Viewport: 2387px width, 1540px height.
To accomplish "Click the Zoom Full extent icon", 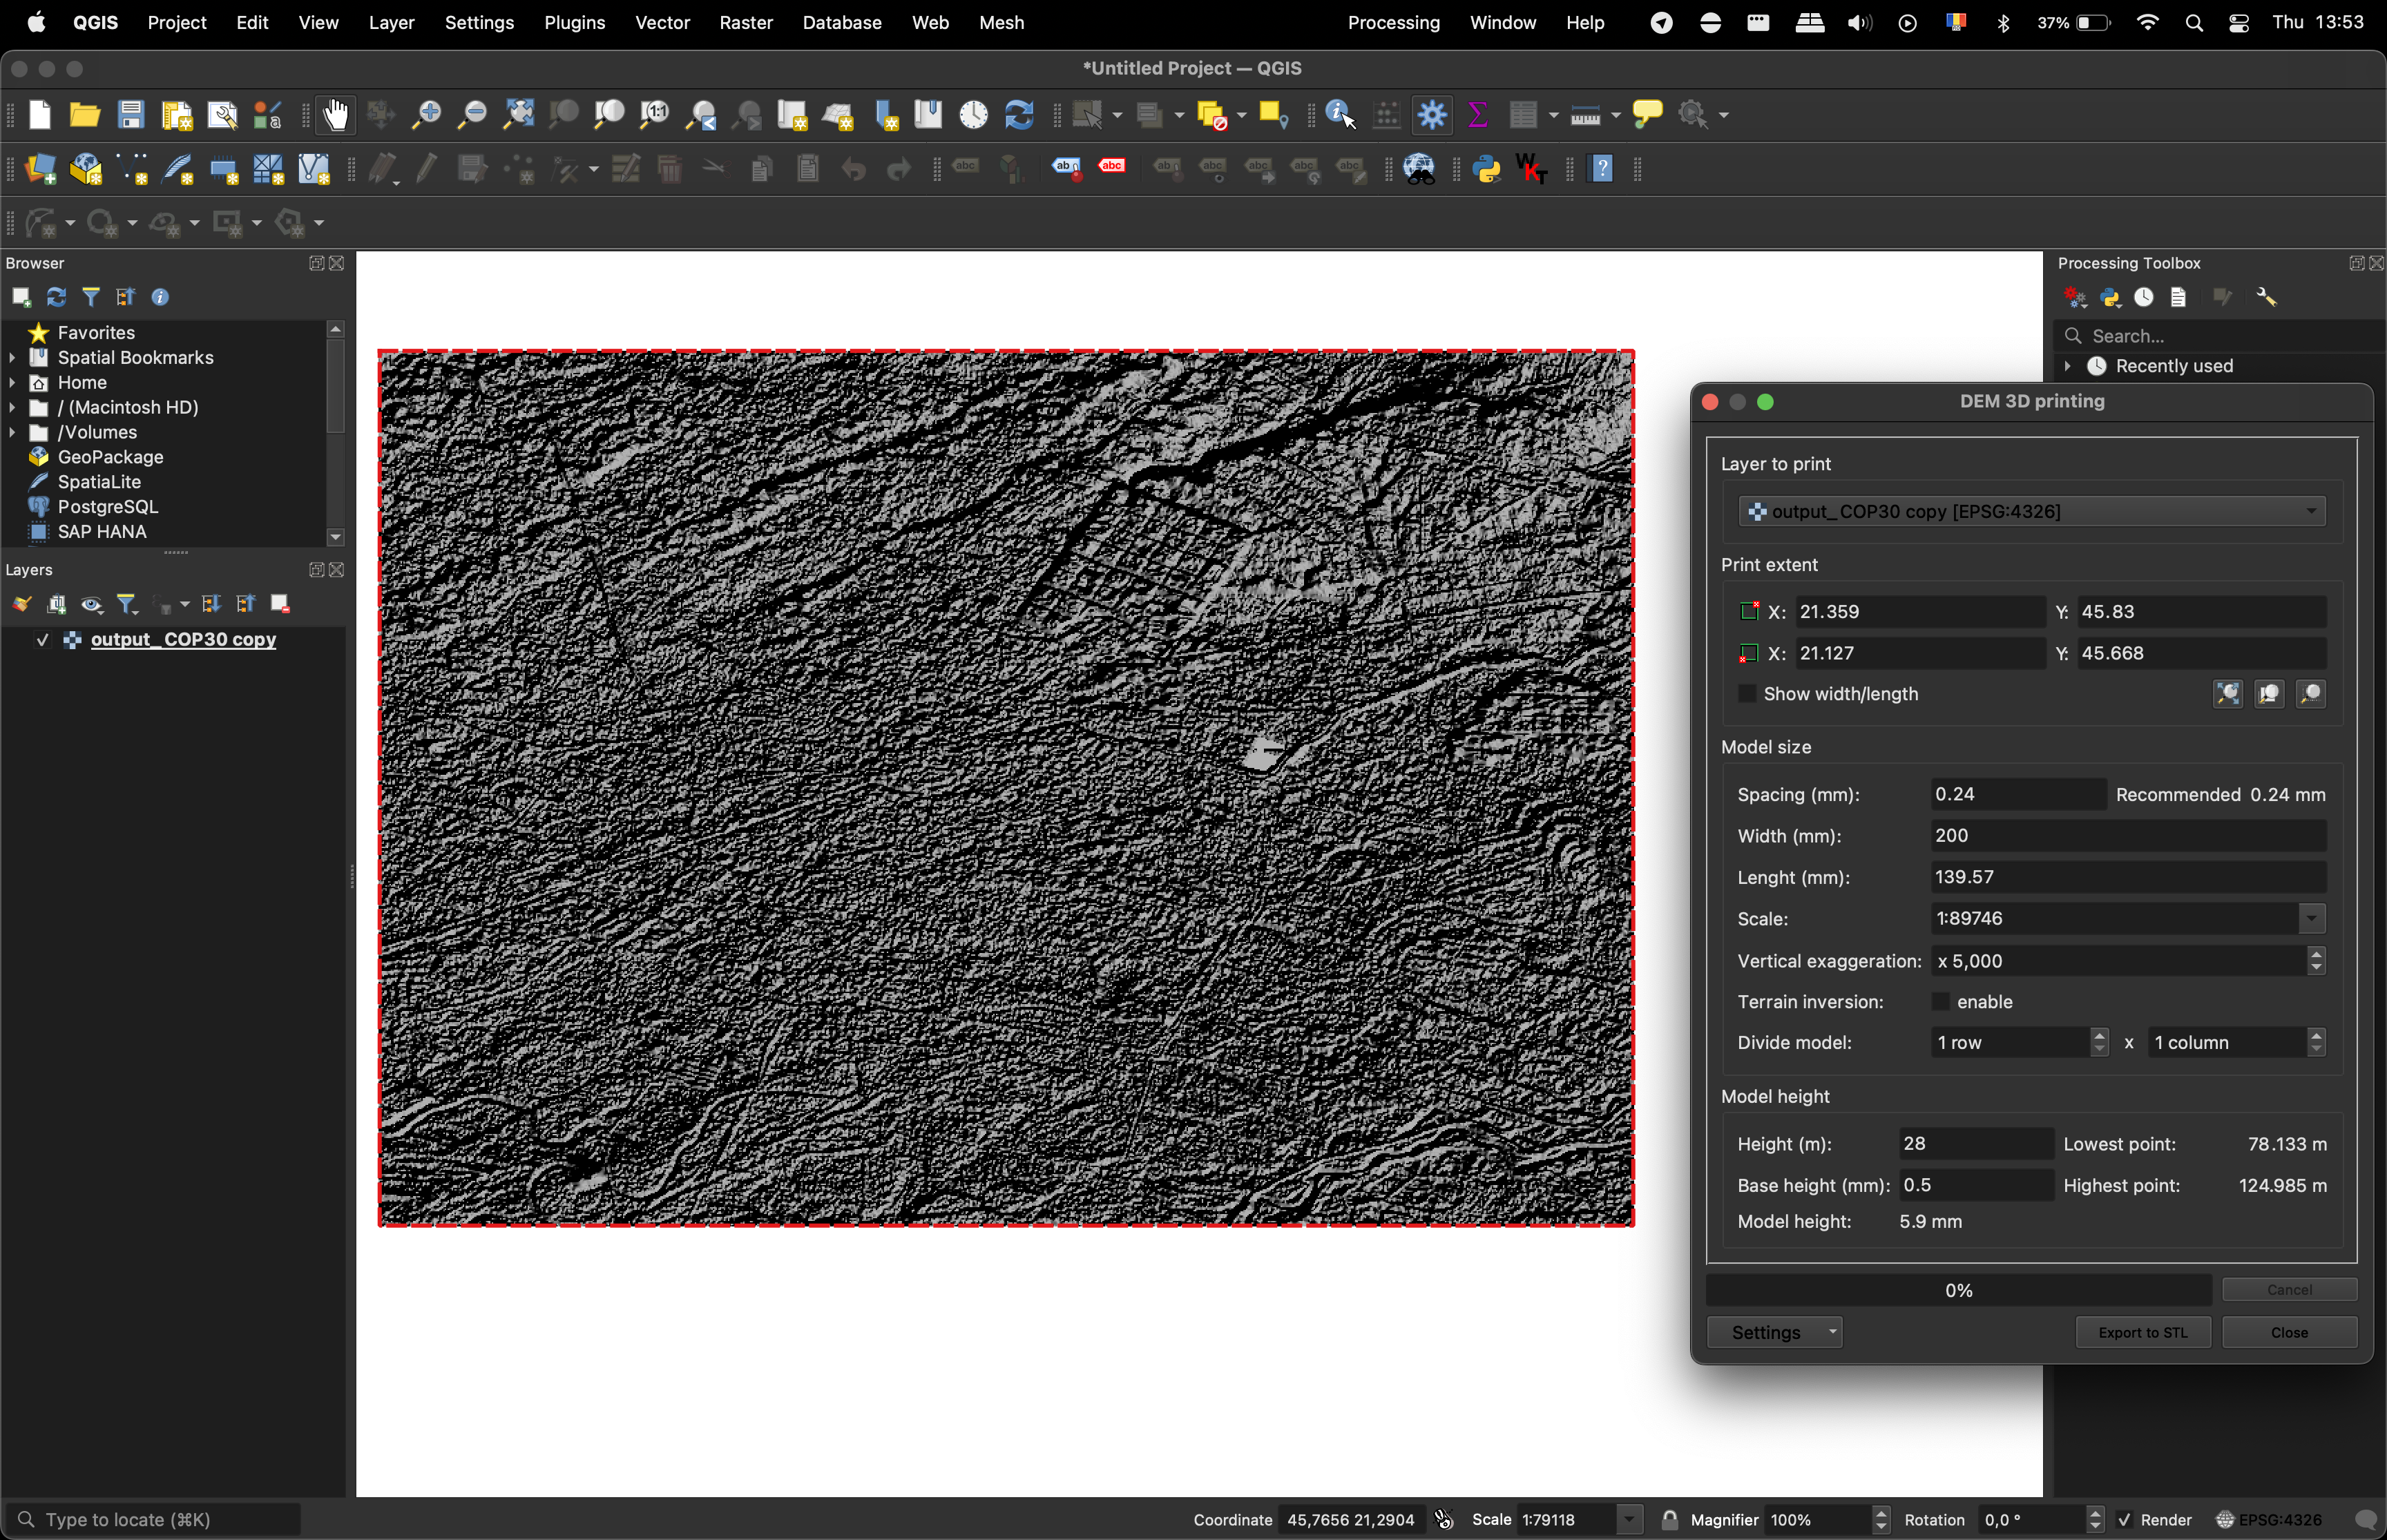I will pos(518,115).
